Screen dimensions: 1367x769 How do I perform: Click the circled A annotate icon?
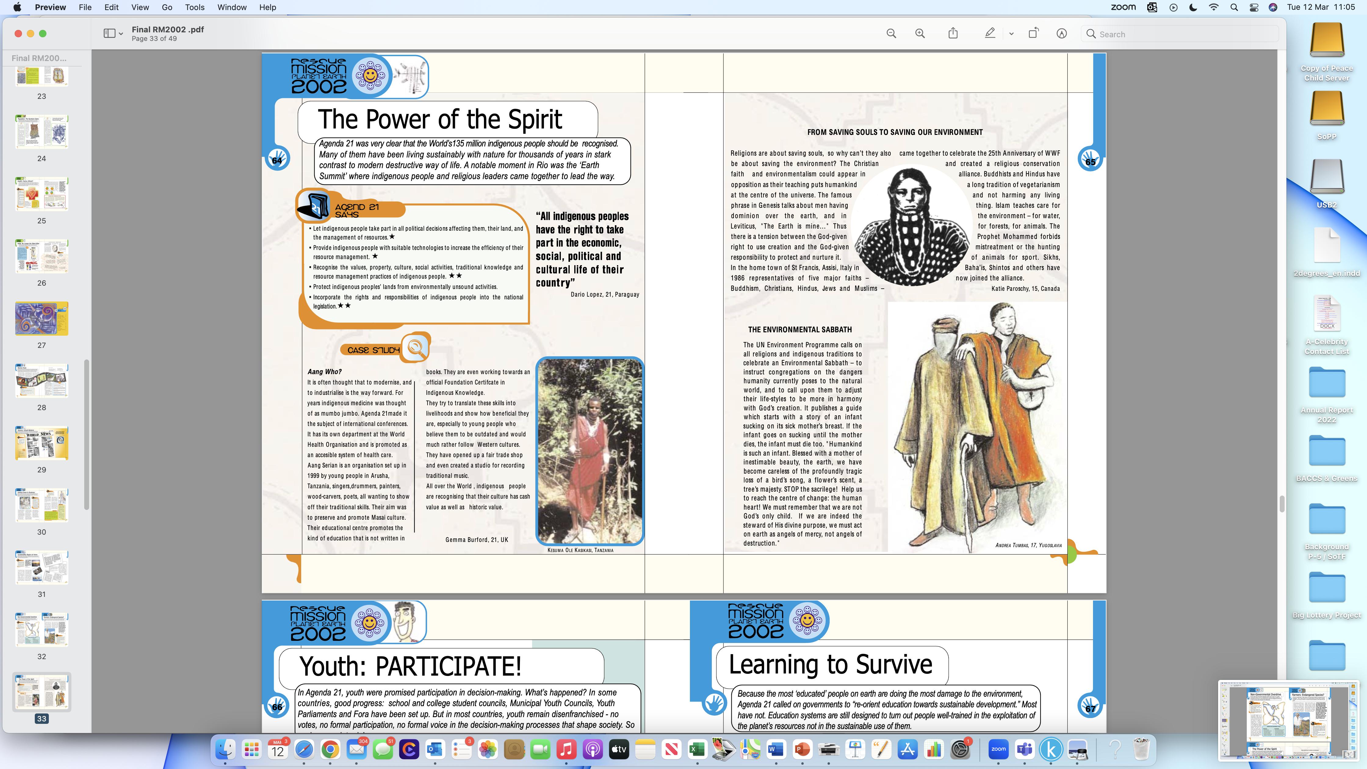(x=1061, y=34)
